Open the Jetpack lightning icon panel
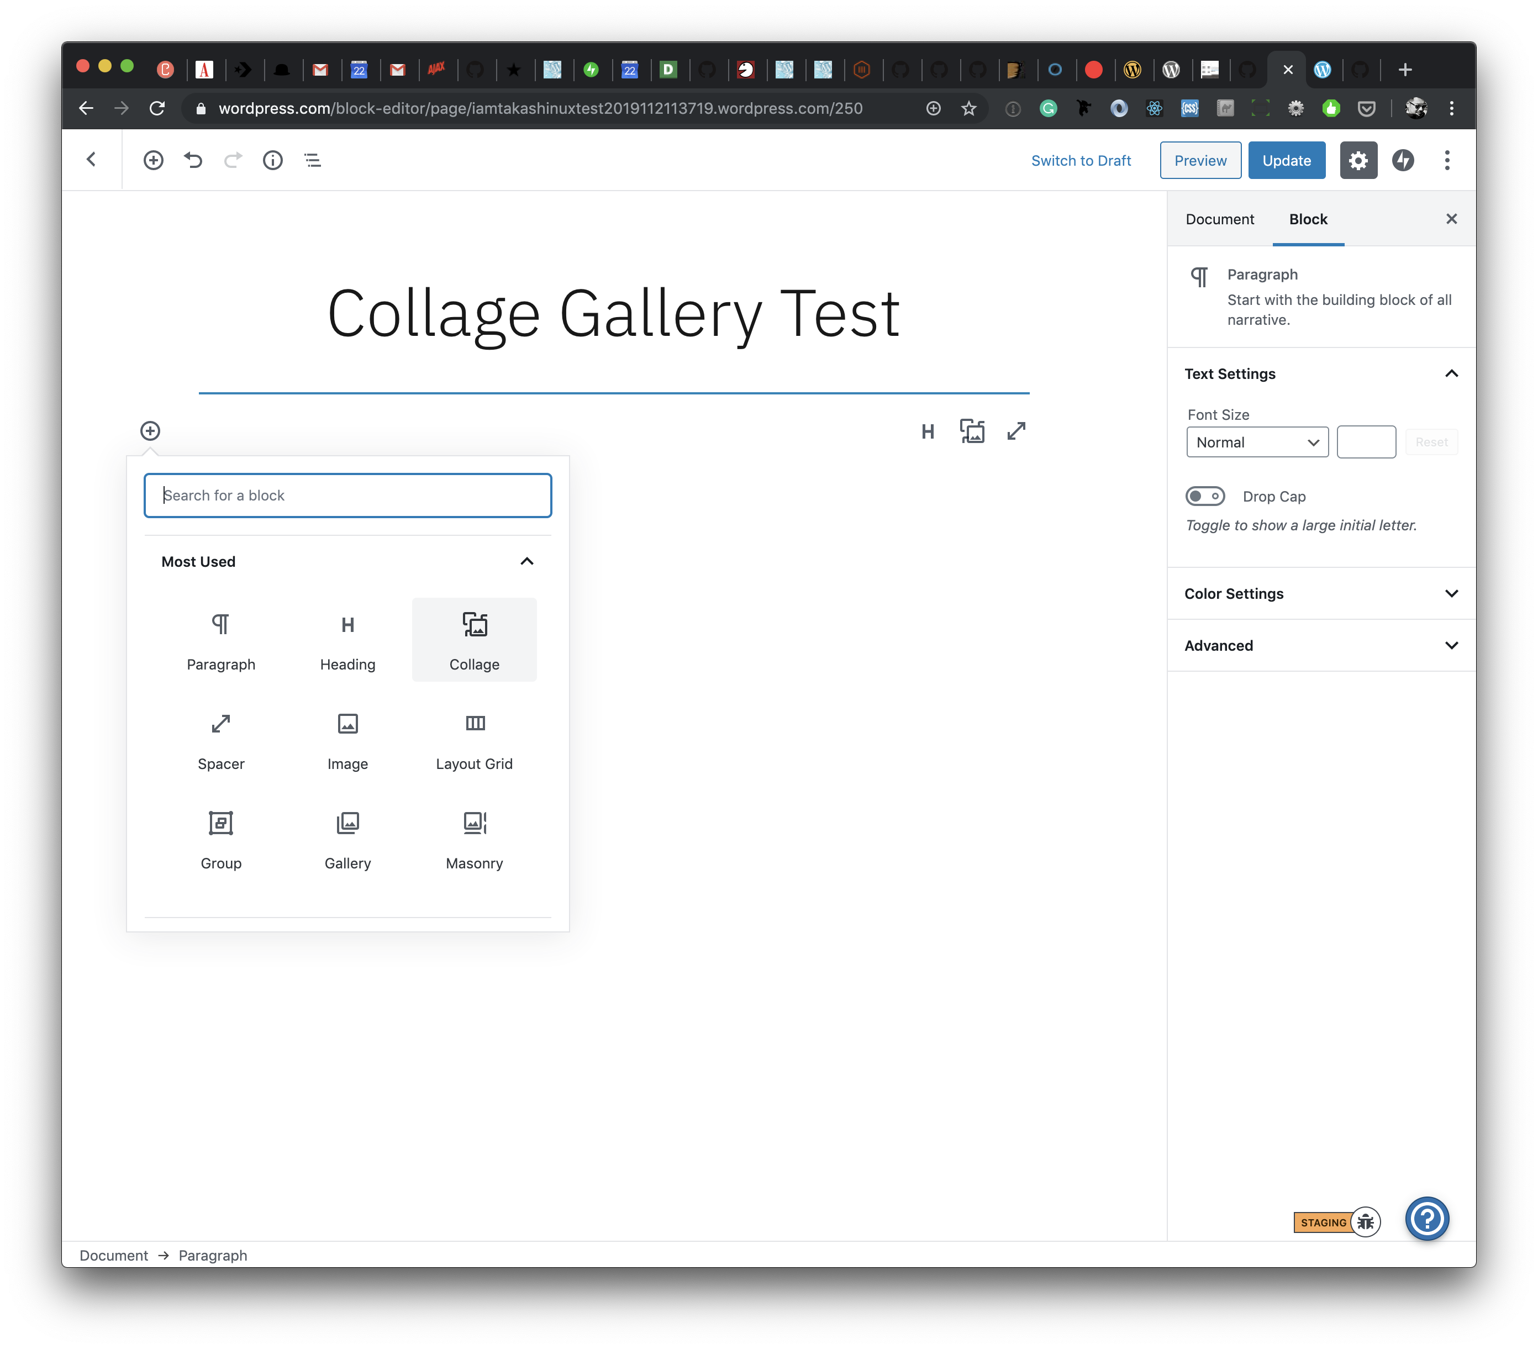Image resolution: width=1538 pixels, height=1349 pixels. tap(1403, 160)
